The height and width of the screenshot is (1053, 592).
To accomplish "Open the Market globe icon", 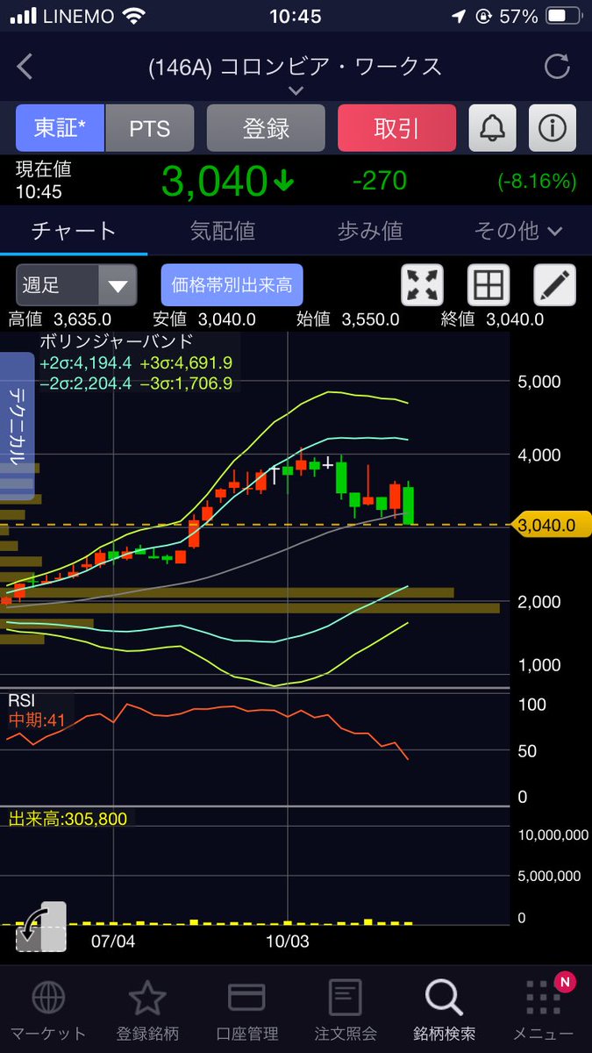I will (47, 998).
